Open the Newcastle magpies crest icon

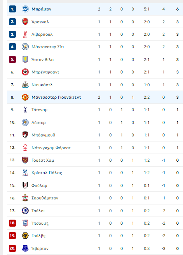pos(25,85)
